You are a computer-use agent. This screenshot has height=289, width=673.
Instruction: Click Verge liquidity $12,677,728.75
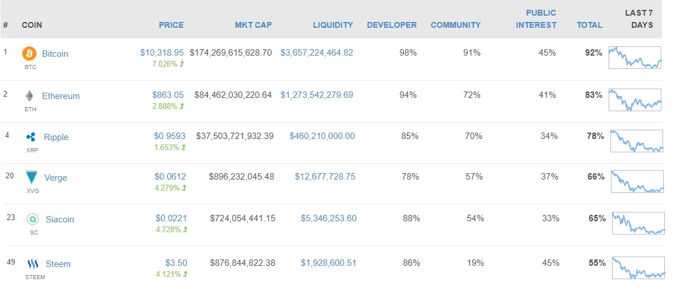pyautogui.click(x=325, y=177)
